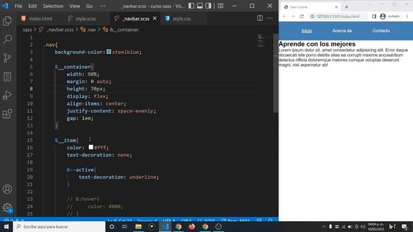The image size is (413, 232).
Task: Open editor More Actions ellipsis
Action: pos(270,18)
